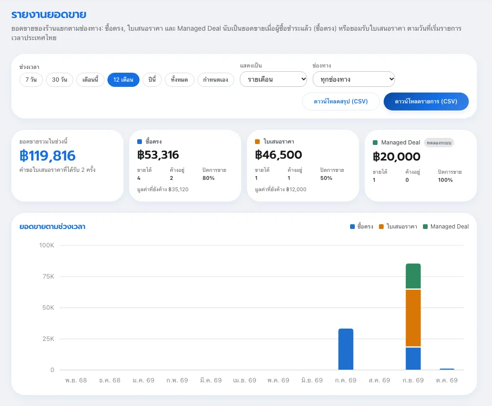Click the small ต.ค. 69 bar
Viewport: 492px width, 406px height.
click(x=447, y=369)
